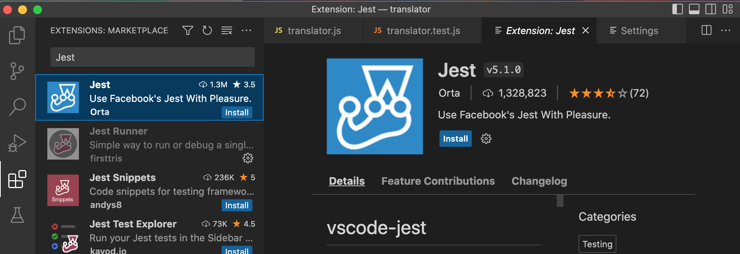Refresh the extensions marketplace list

click(207, 30)
